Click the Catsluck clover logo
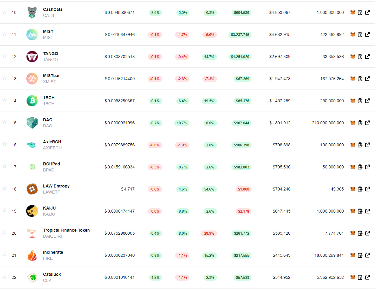Viewport: 379px width, 290px height. (x=32, y=277)
